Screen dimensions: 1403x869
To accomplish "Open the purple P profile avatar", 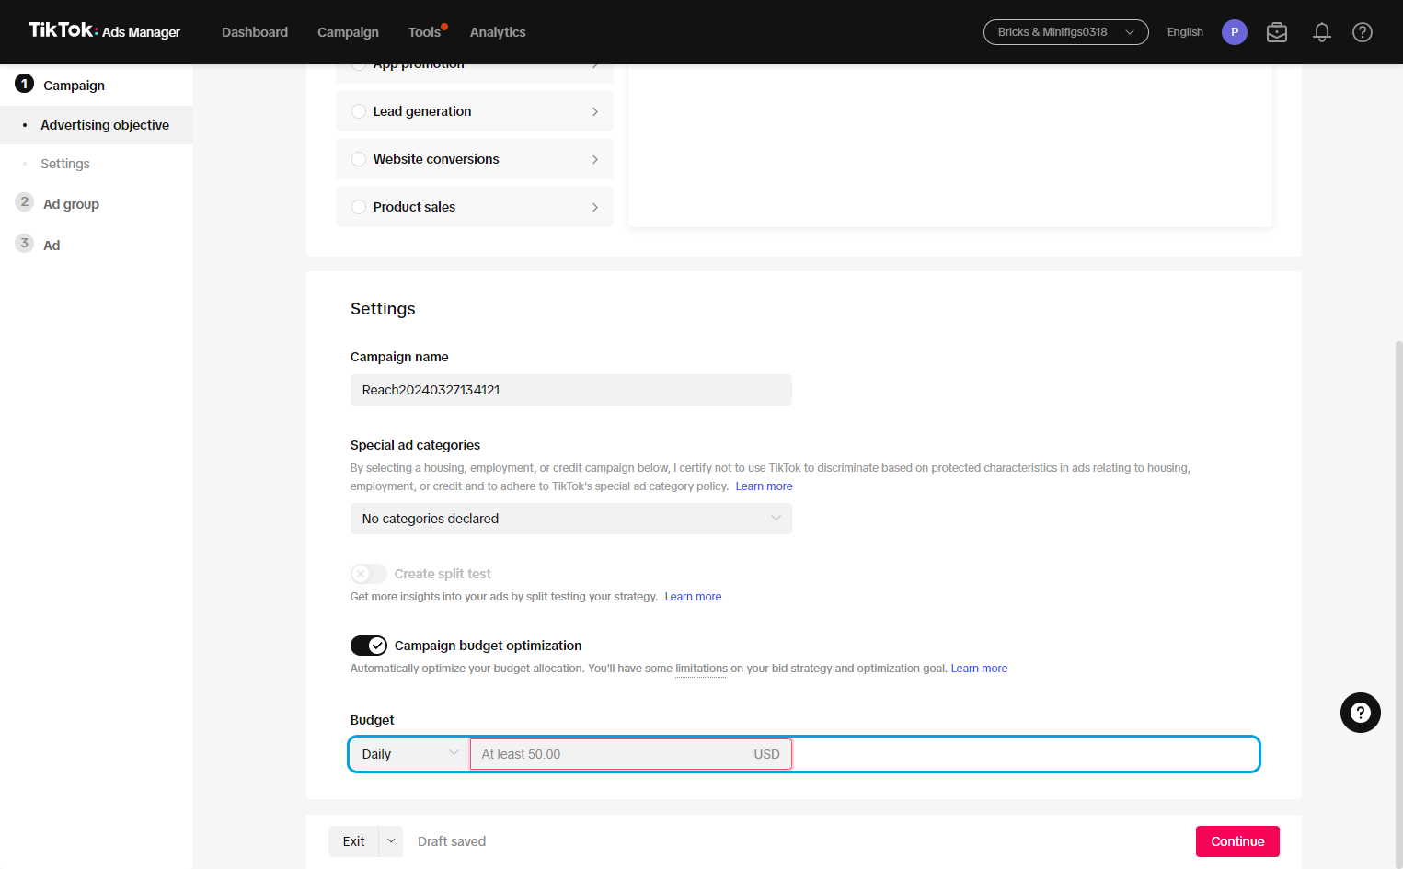I will pyautogui.click(x=1235, y=32).
